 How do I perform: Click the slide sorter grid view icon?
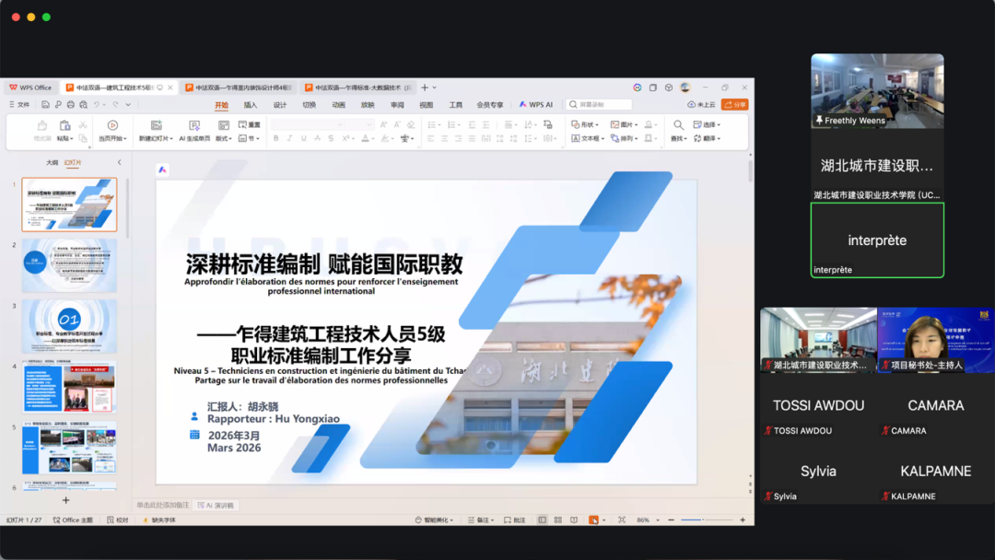click(557, 520)
